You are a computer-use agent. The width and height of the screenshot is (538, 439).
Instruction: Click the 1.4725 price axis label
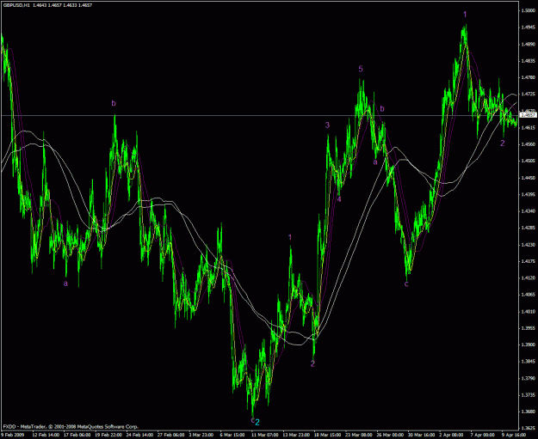coord(529,95)
